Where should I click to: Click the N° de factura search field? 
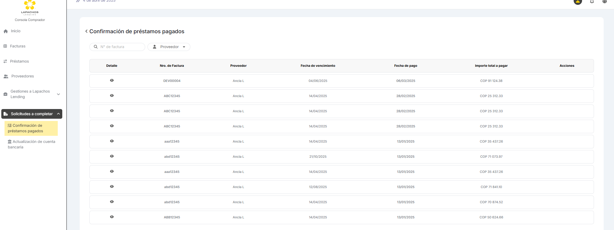tap(120, 47)
